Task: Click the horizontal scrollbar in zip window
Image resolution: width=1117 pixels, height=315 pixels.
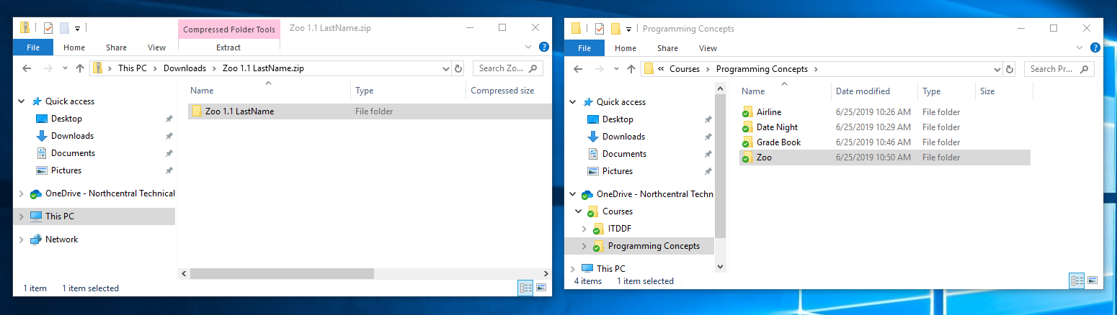Action: pos(282,273)
